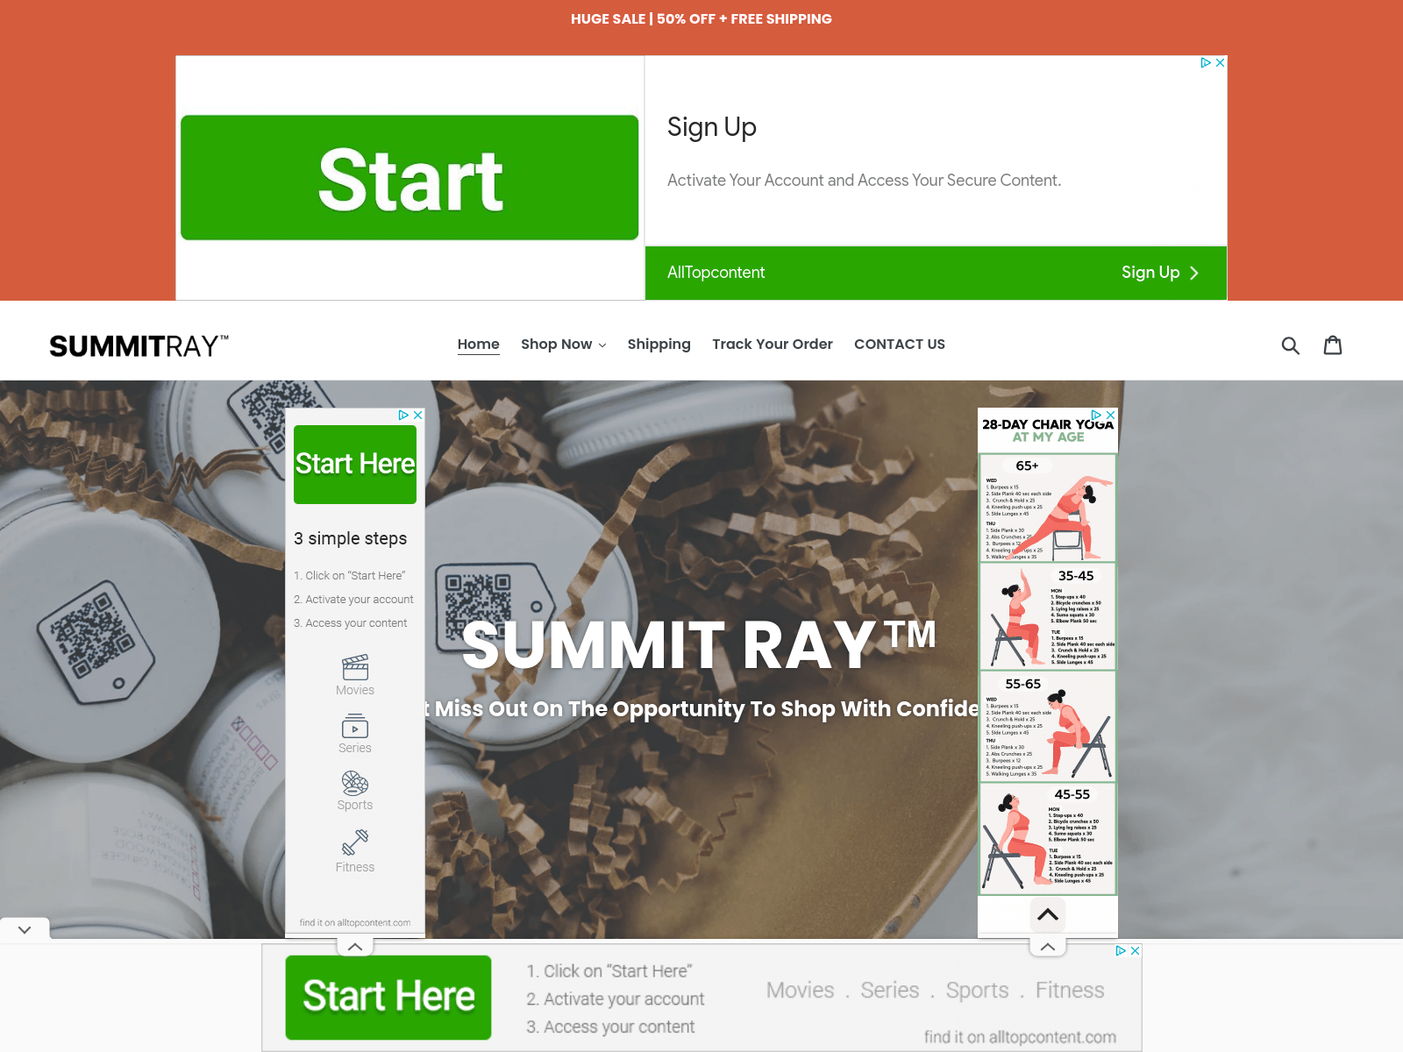Click '3 simple steps' heading in sidebar ad
The height and width of the screenshot is (1052, 1403).
[x=351, y=538]
